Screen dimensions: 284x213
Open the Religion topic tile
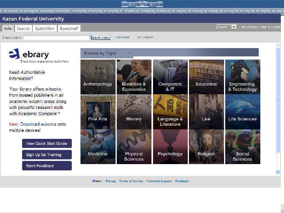point(206,147)
